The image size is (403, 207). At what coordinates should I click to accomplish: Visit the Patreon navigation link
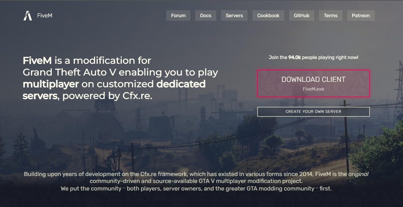pyautogui.click(x=361, y=16)
